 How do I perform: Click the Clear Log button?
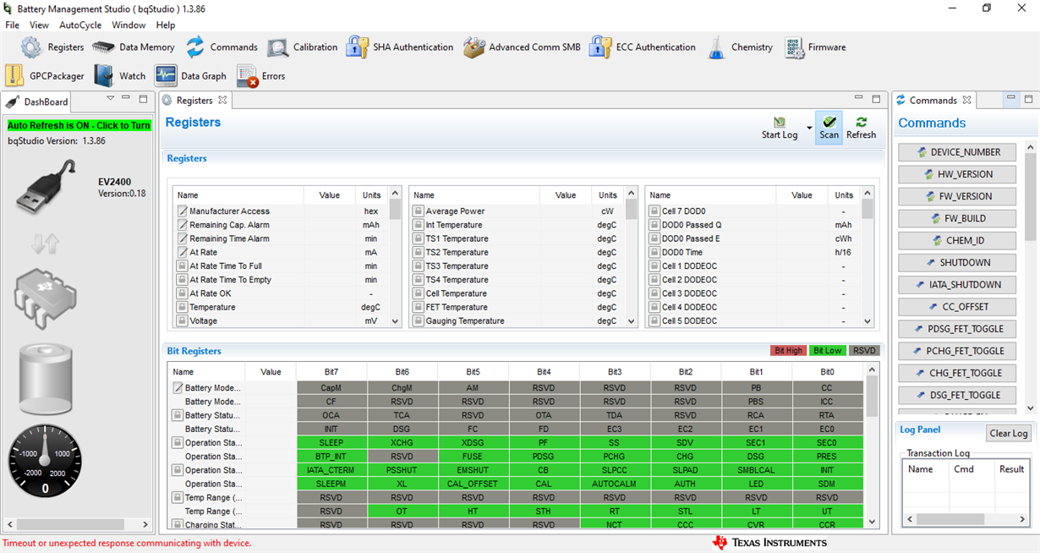pyautogui.click(x=1009, y=433)
